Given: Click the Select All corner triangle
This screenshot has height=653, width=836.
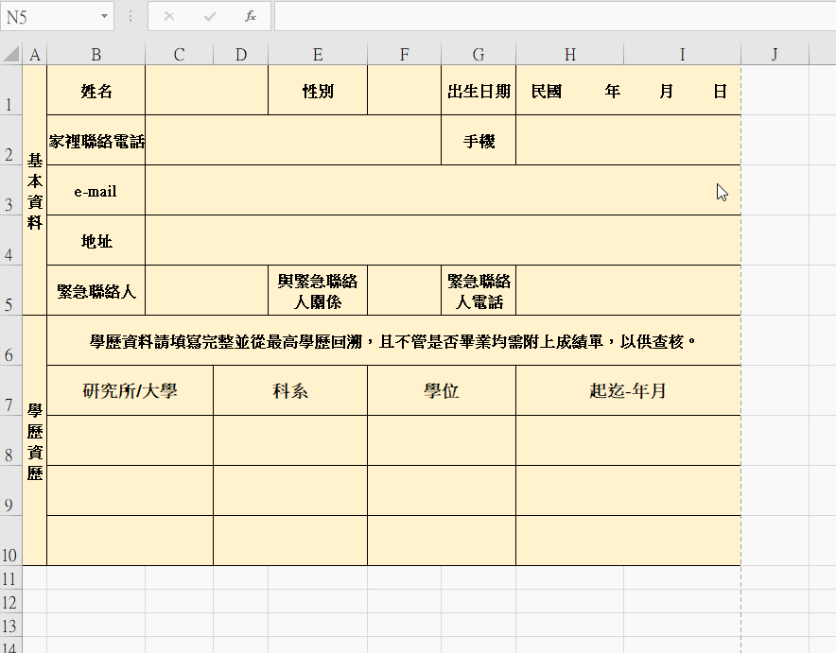Looking at the screenshot, I should [x=10, y=54].
